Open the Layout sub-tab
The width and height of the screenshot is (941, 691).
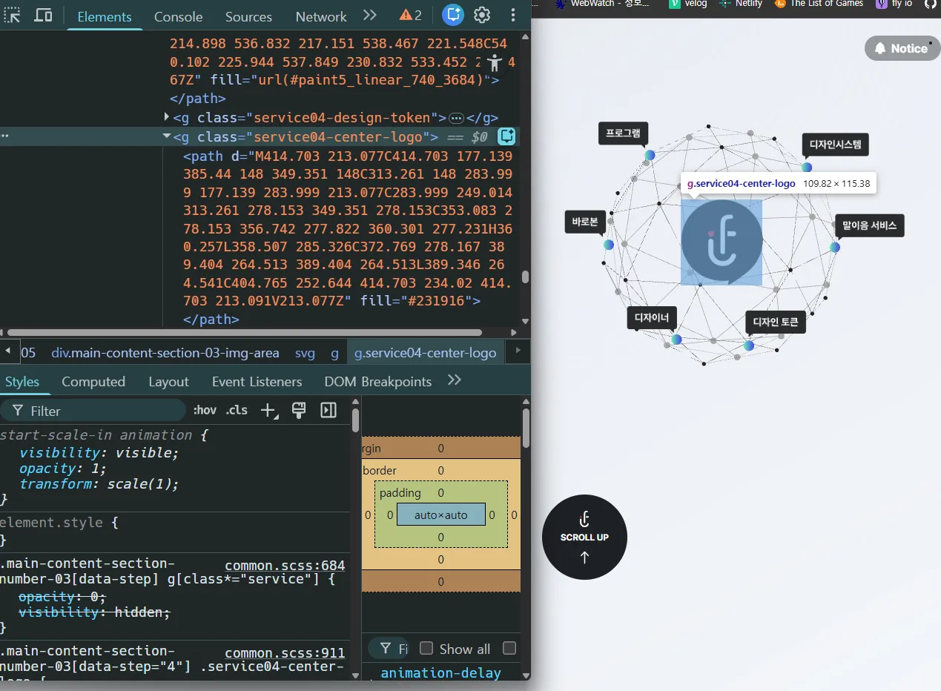[x=168, y=382]
